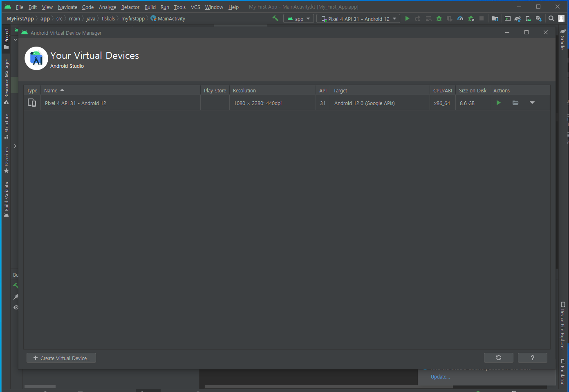Open the Gradle side tab
Image resolution: width=569 pixels, height=392 pixels.
point(562,39)
